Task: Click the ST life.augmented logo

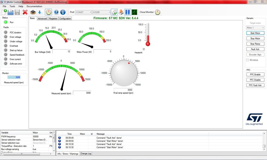Action: click(x=254, y=119)
